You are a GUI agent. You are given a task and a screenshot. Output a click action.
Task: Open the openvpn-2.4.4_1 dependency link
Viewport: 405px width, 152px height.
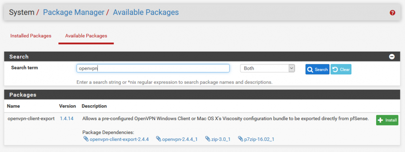coord(180,139)
